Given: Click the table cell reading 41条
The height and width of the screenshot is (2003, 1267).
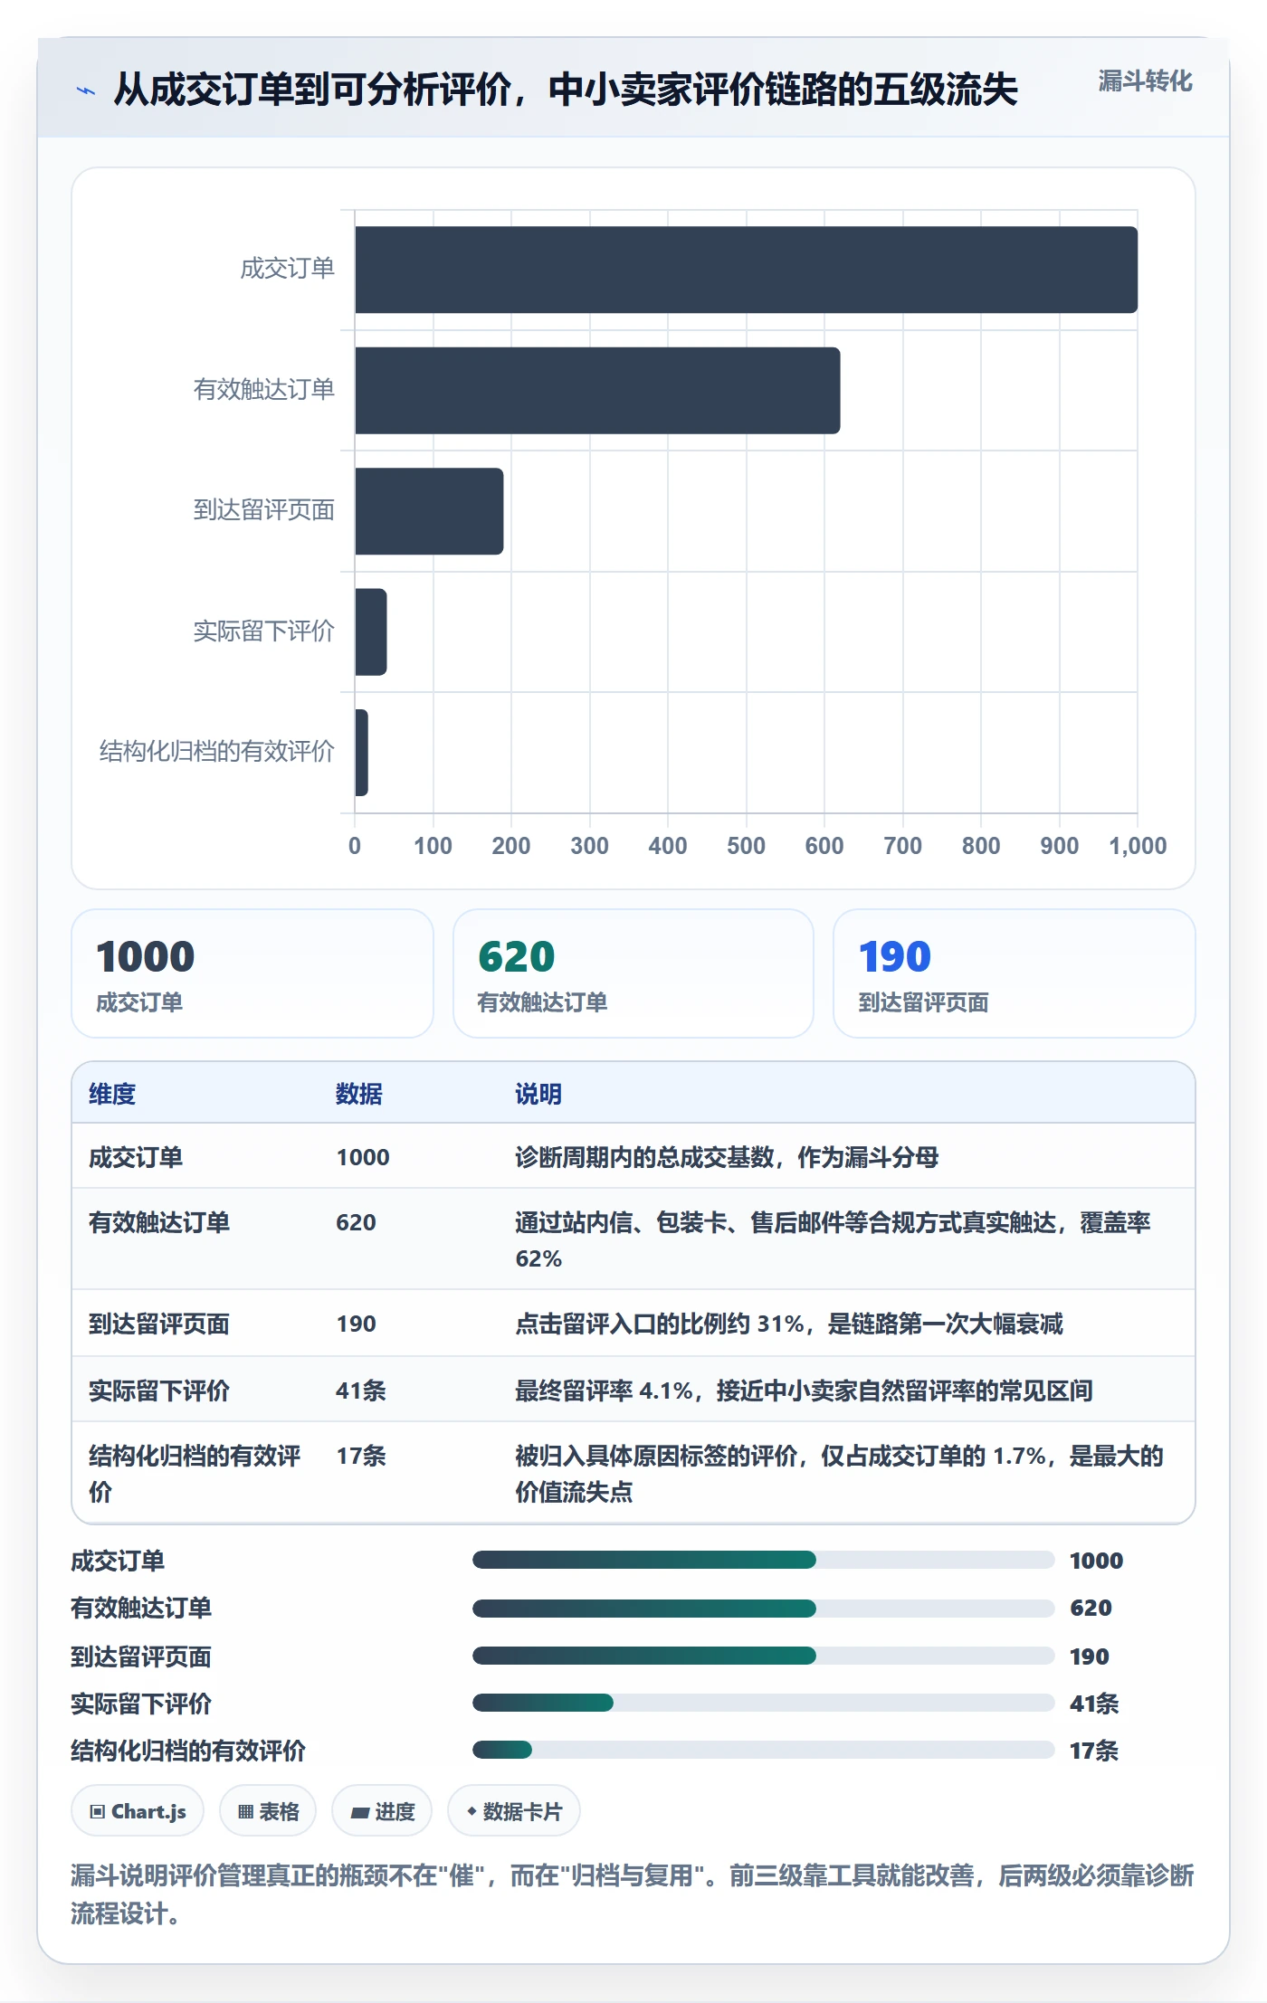Looking at the screenshot, I should coord(361,1391).
